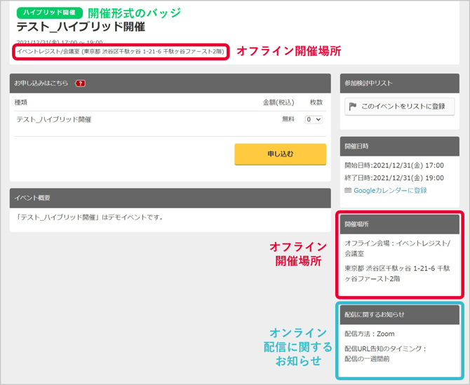Click the お申し込みはこちら section header

click(42, 83)
